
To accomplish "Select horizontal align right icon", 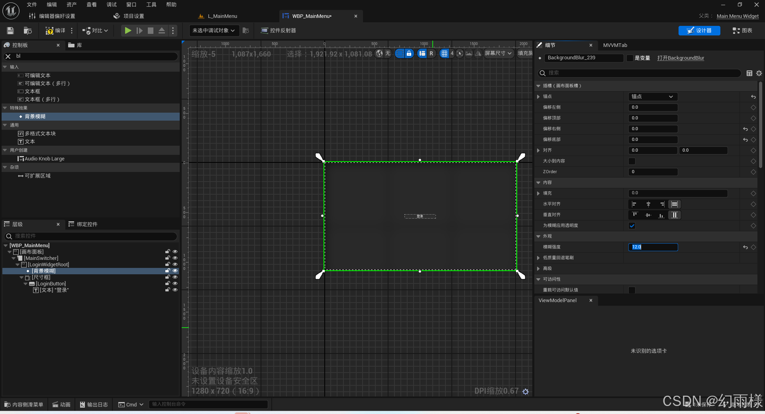I will click(x=662, y=204).
